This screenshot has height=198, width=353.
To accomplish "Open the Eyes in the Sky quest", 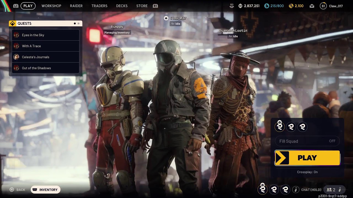I will 46,35.
